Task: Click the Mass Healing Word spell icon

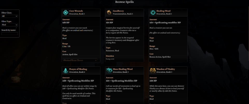Action: tap(109, 71)
